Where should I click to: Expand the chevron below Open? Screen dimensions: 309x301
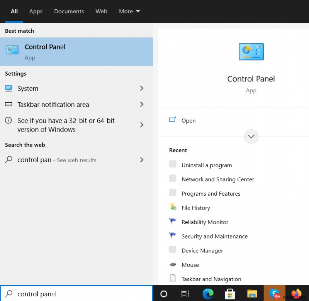251,136
